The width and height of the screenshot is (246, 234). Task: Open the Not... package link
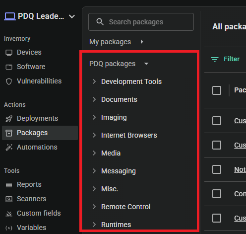(x=240, y=169)
